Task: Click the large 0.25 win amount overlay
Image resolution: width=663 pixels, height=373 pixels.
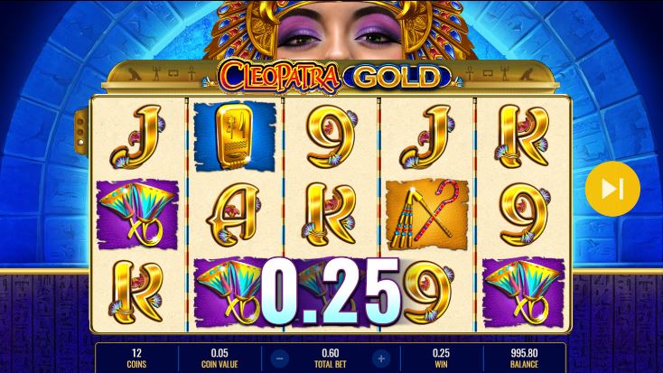Action: tap(331, 292)
